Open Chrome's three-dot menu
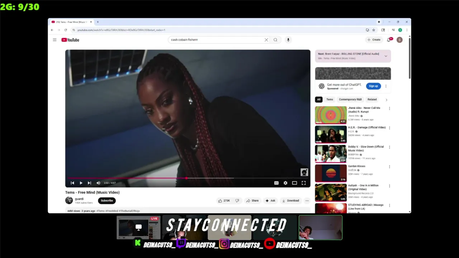459x258 pixels. pyautogui.click(x=407, y=30)
